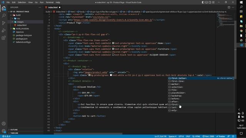
Task: Open the Manage gear icon
Action: coord(3,131)
